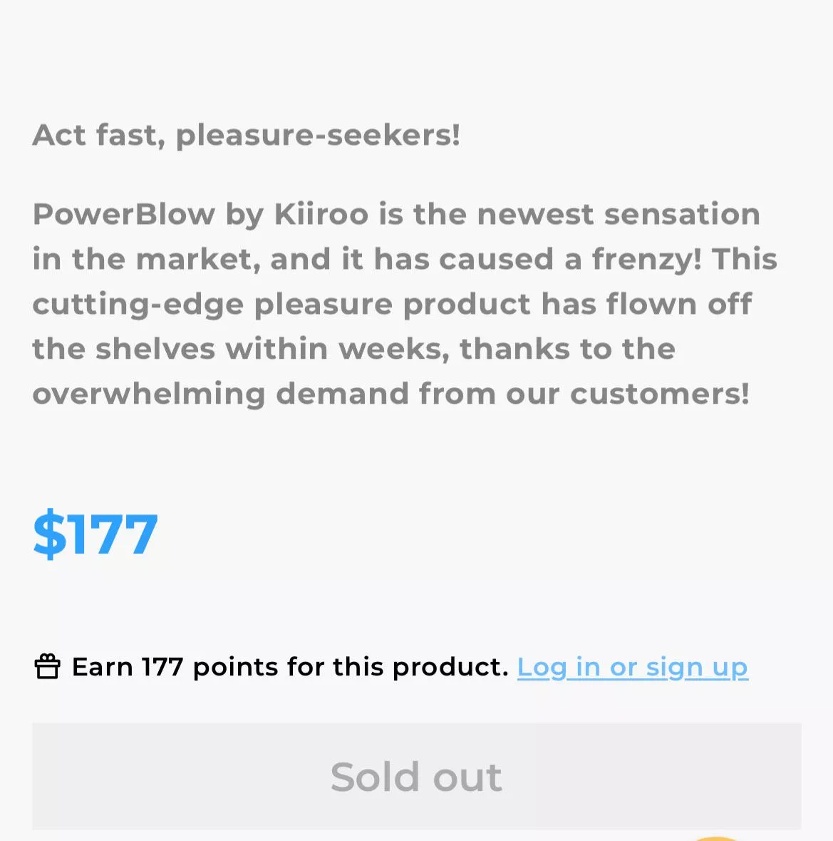The height and width of the screenshot is (841, 833).
Task: Click the word "demand" in the last line
Action: (x=341, y=394)
